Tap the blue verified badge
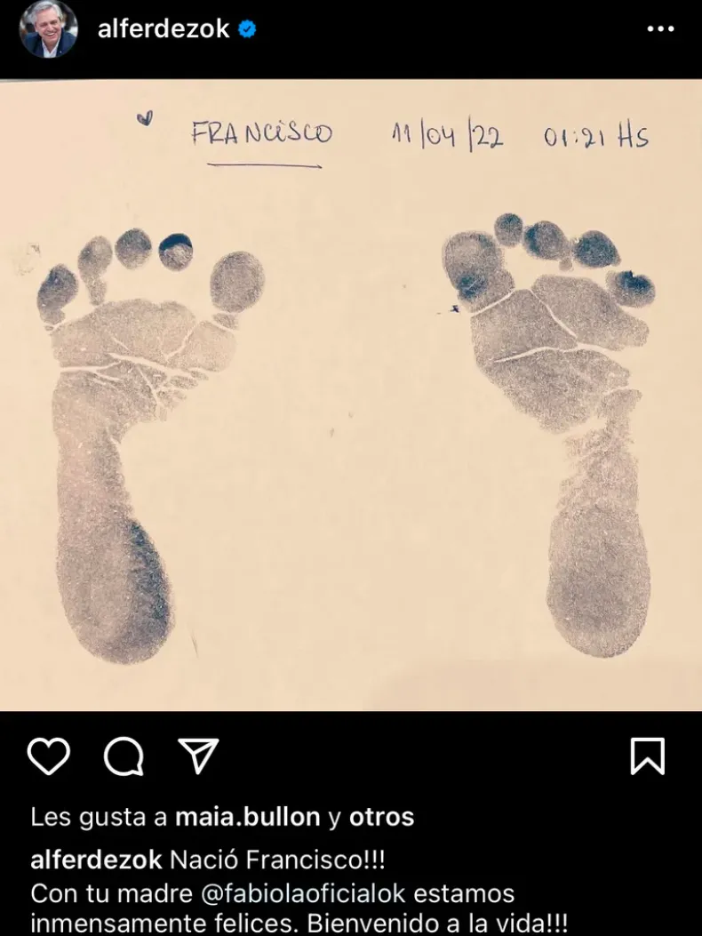 [x=247, y=28]
